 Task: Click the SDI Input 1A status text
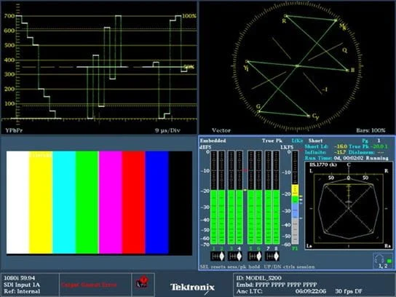[x=22, y=285]
